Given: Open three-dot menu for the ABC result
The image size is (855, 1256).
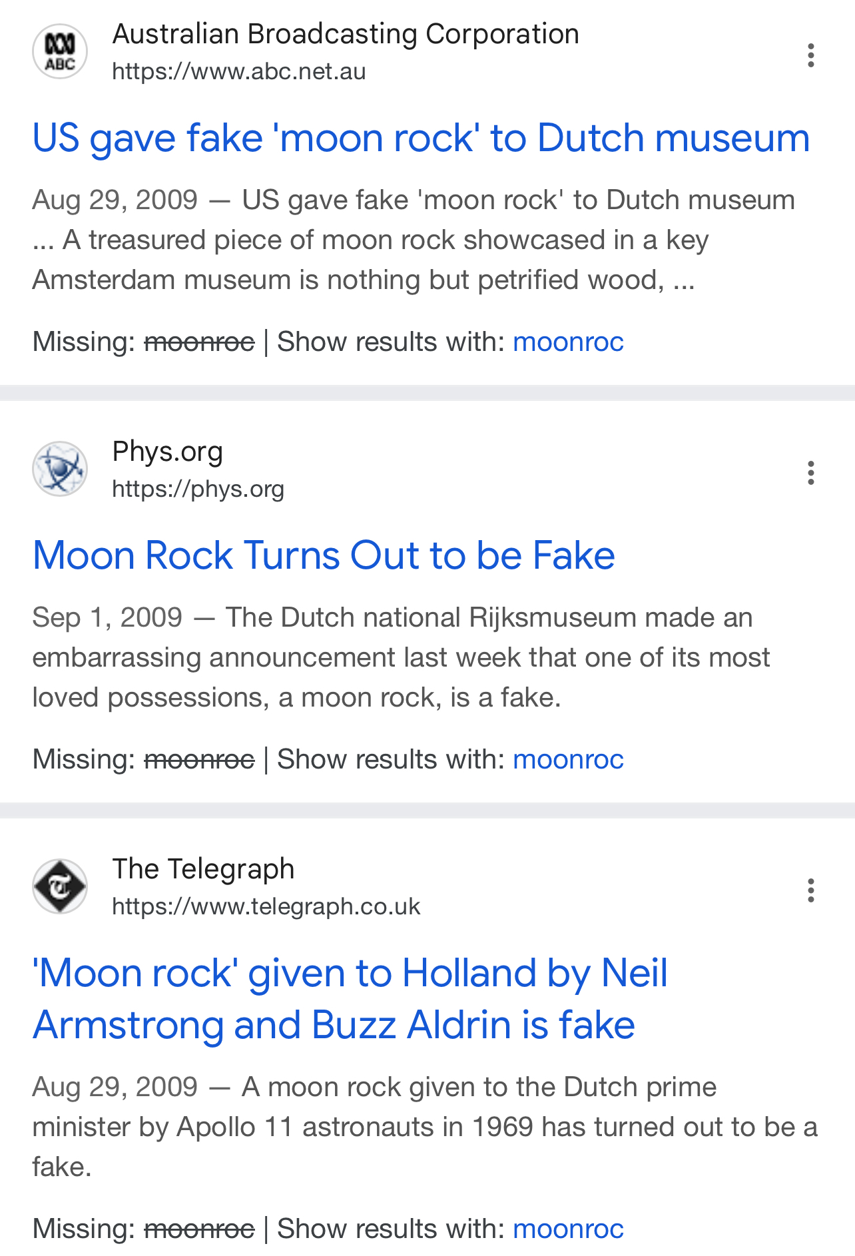Looking at the screenshot, I should (x=810, y=55).
